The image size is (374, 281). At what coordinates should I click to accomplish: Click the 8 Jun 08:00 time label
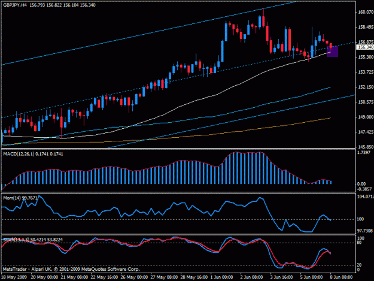341,277
